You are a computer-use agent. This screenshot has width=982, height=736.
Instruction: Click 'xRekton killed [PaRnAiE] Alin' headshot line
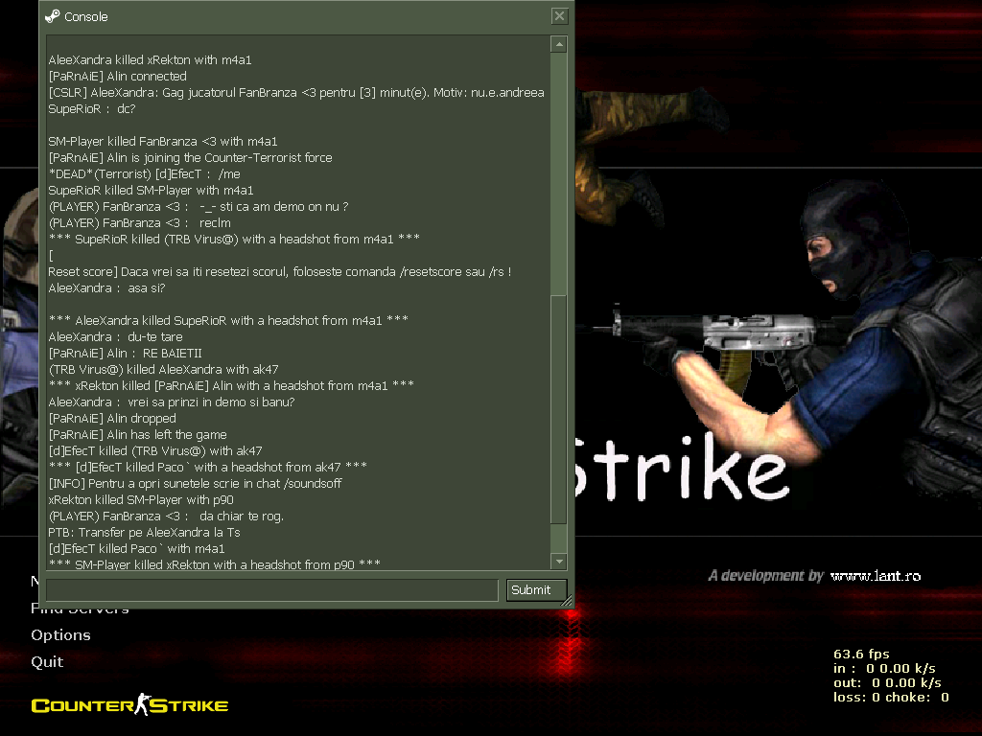tap(230, 385)
